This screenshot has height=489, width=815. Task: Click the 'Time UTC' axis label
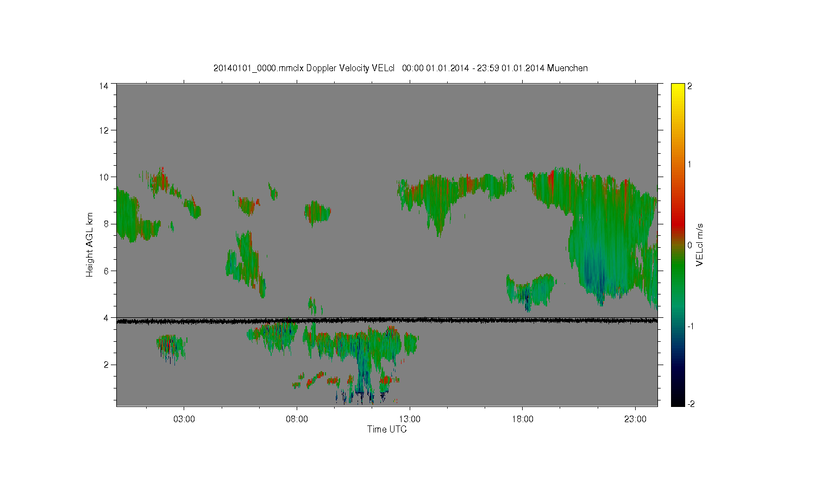[x=387, y=429]
